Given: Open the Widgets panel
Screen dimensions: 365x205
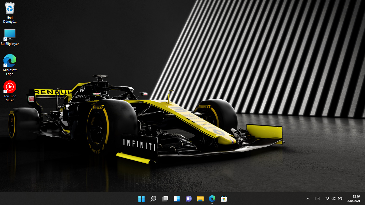Looking at the screenshot, I should pyautogui.click(x=177, y=199).
